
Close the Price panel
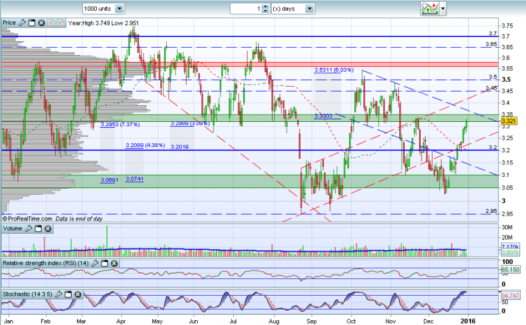(x=41, y=23)
